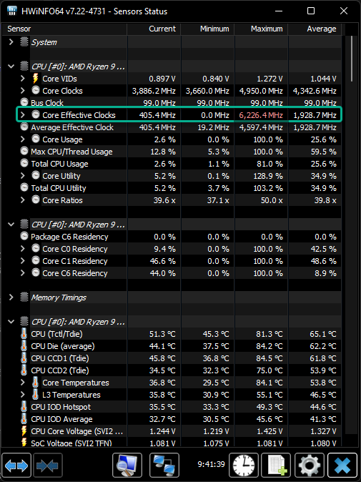Click the Core Clocks clock icon
The height and width of the screenshot is (482, 361).
[36, 90]
